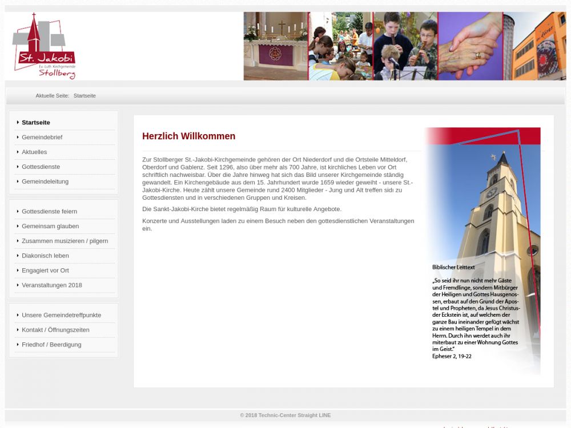Go to Aktuelles in sidebar
The height and width of the screenshot is (428, 571).
(34, 152)
